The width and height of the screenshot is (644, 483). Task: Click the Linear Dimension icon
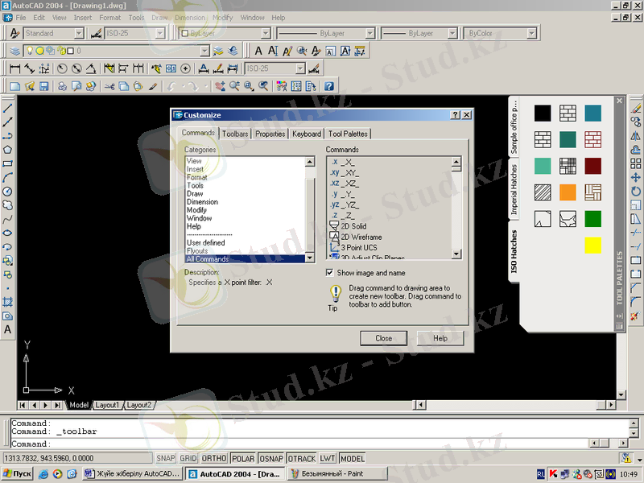[x=14, y=69]
